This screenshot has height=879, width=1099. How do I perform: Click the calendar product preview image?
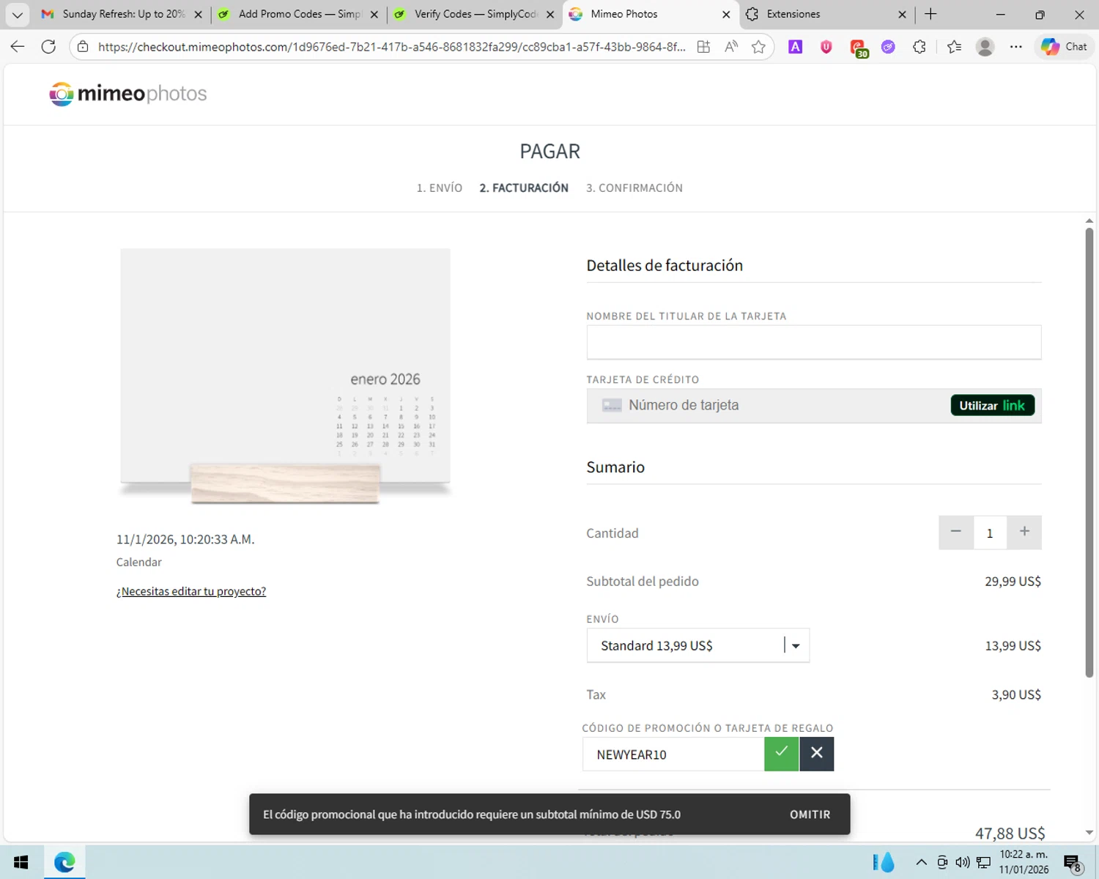[x=285, y=377]
